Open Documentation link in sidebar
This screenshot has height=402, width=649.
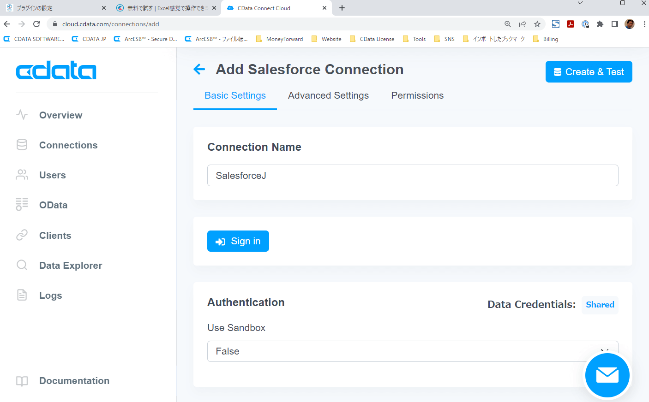tap(74, 381)
